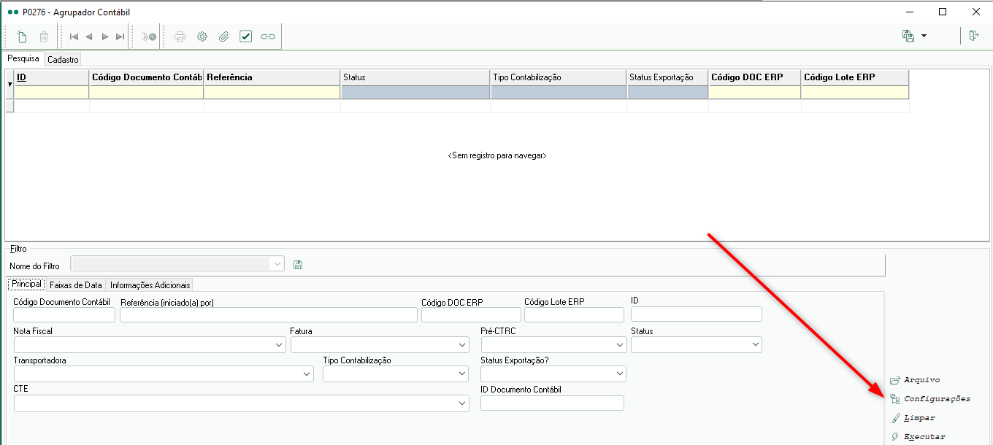Click the ID filter row cell in grid
This screenshot has height=445, width=993.
tap(52, 93)
